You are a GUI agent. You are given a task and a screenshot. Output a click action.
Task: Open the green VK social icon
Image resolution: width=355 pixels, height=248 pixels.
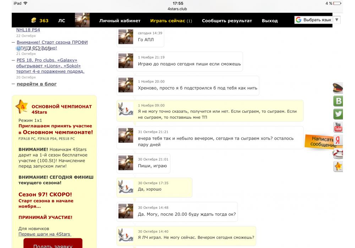[x=338, y=101]
